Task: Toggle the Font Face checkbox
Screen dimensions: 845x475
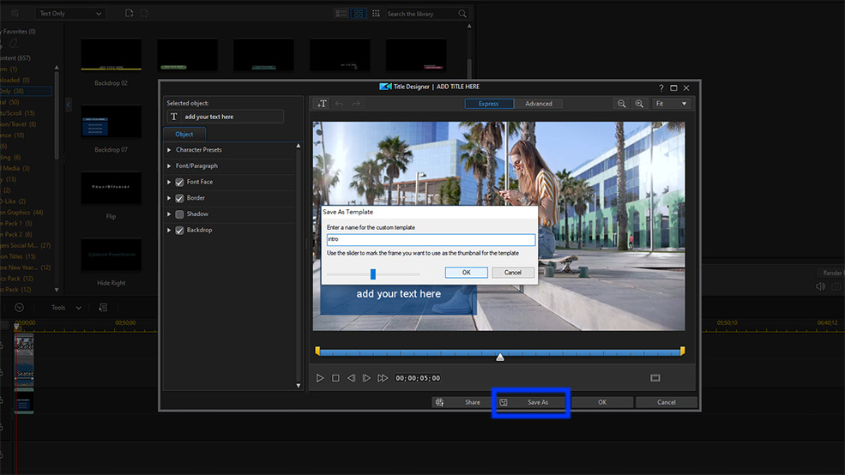Action: pyautogui.click(x=179, y=182)
